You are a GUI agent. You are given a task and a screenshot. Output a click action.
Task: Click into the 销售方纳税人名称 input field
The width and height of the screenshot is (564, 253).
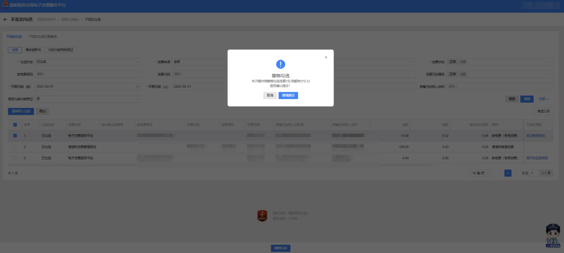click(x=500, y=87)
